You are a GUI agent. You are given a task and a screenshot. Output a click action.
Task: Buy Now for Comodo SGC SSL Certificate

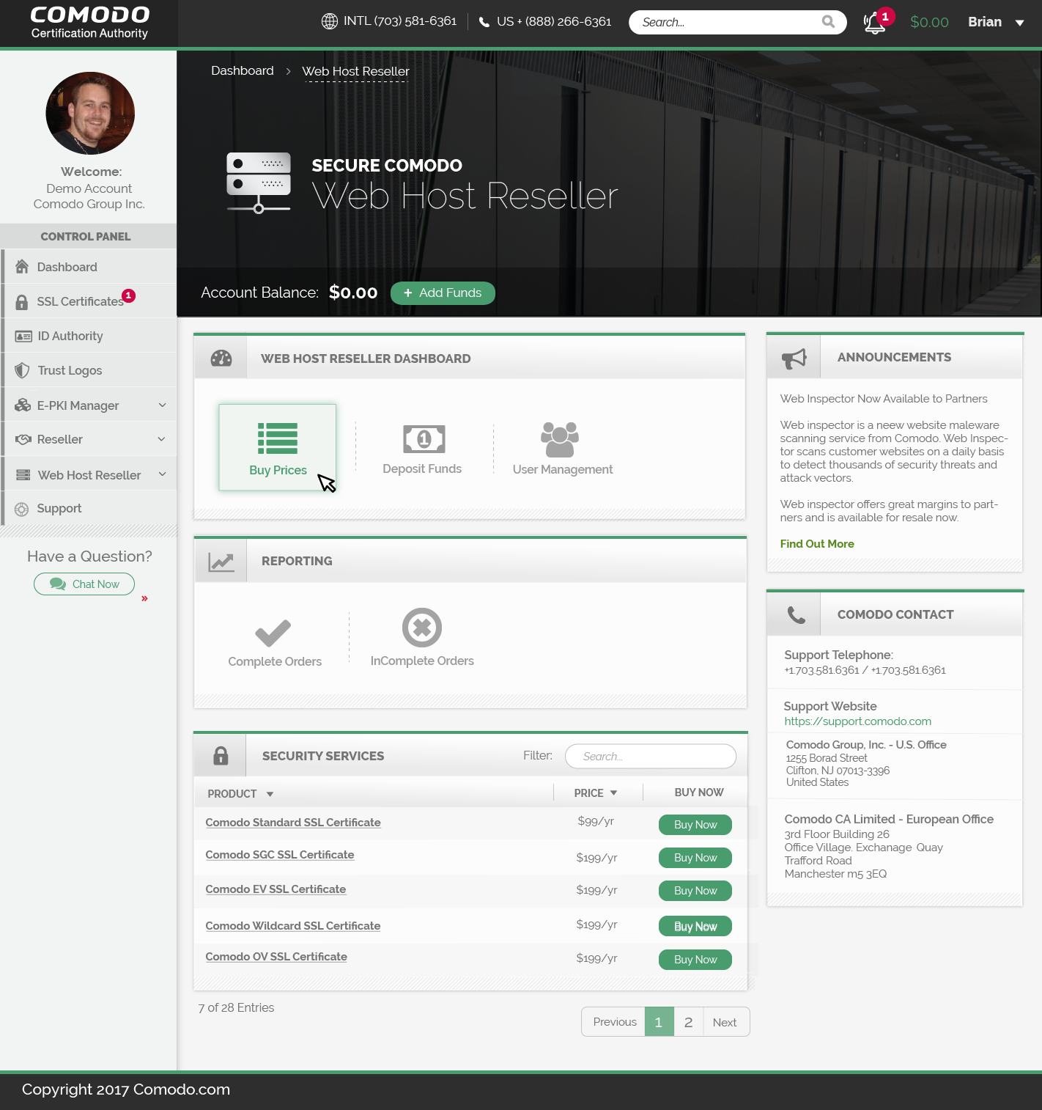tap(695, 858)
